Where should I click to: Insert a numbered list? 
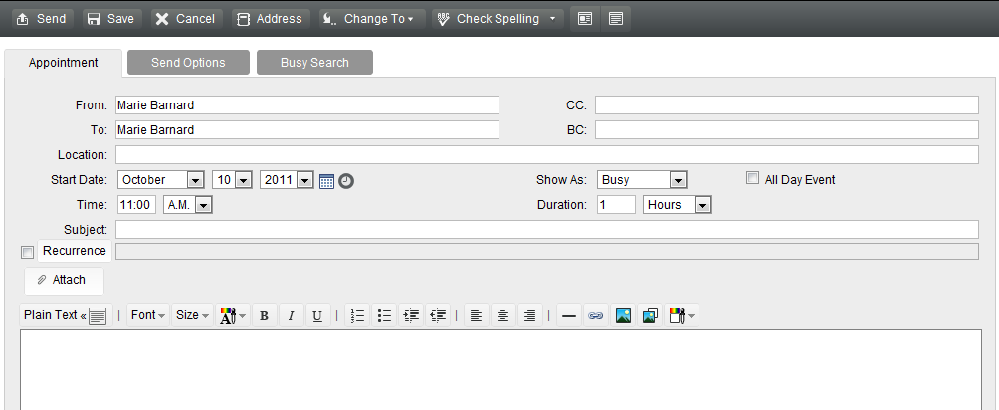coord(358,316)
